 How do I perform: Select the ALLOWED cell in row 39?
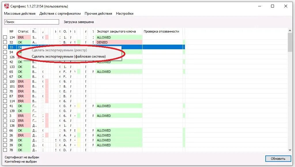pos(119,145)
